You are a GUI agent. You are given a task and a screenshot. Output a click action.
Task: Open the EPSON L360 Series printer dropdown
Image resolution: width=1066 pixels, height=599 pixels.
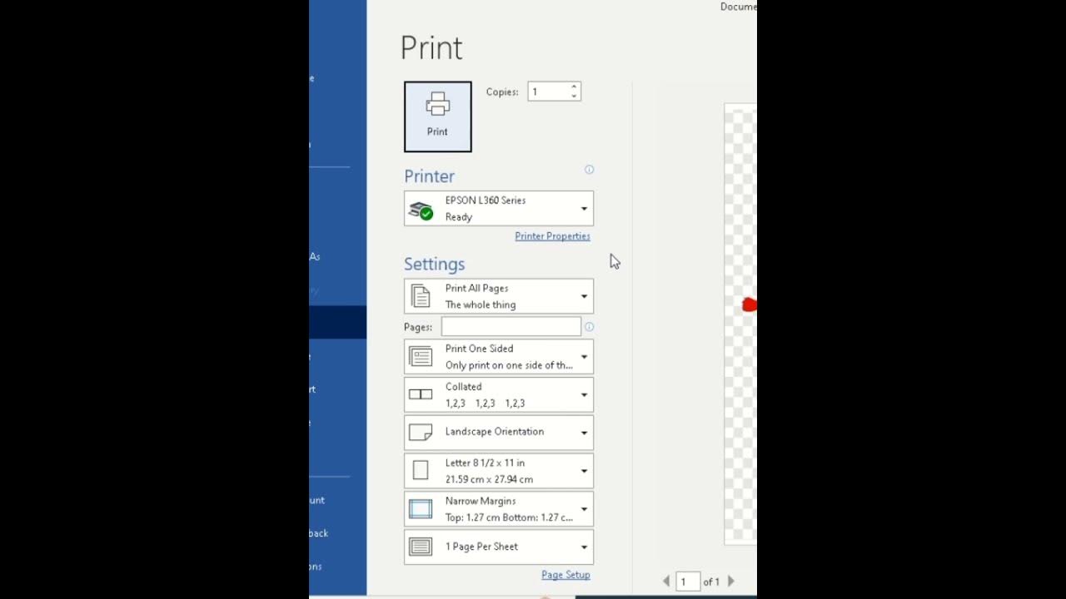click(x=499, y=209)
